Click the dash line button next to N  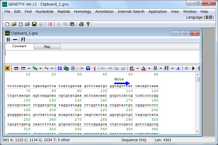[15, 40]
